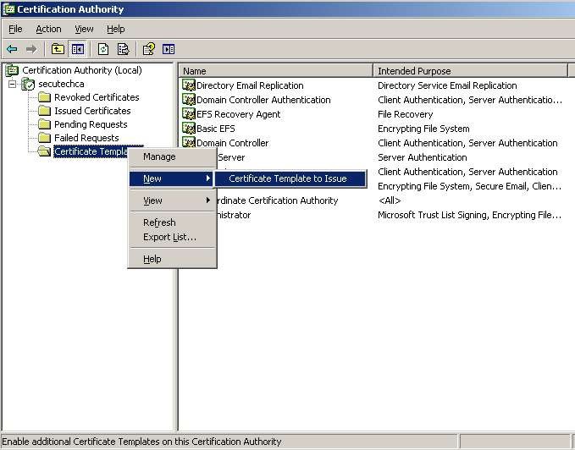The width and height of the screenshot is (575, 450).
Task: Click the Subordinate Certification Authority row
Action: point(278,200)
